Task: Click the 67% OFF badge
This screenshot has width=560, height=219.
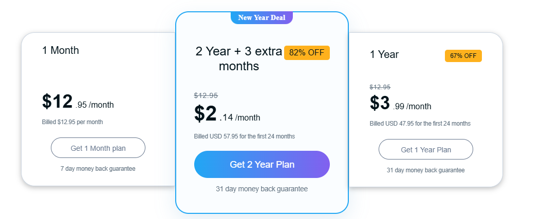Action: pos(463,56)
